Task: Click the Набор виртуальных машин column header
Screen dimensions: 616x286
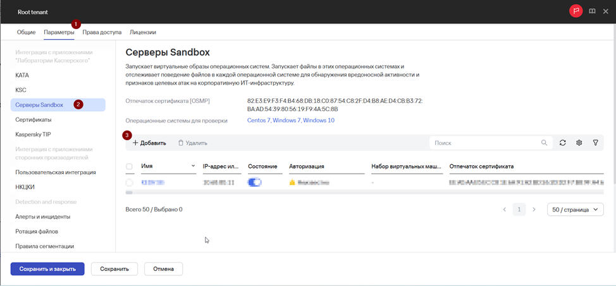Action: coord(407,166)
